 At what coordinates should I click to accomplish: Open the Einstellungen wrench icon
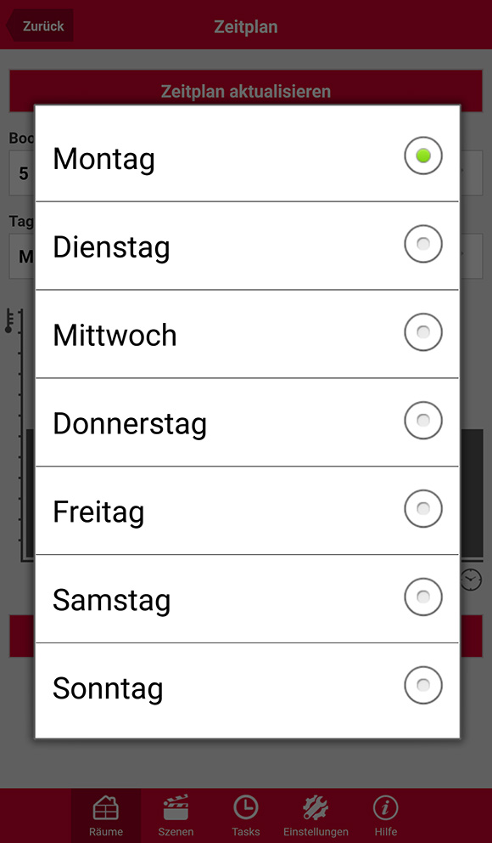(x=316, y=807)
